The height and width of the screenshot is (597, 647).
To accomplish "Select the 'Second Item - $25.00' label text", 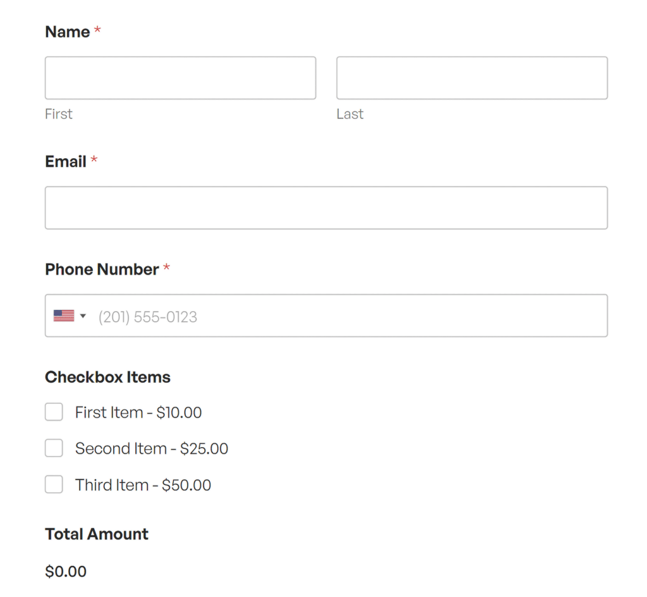I will 152,448.
